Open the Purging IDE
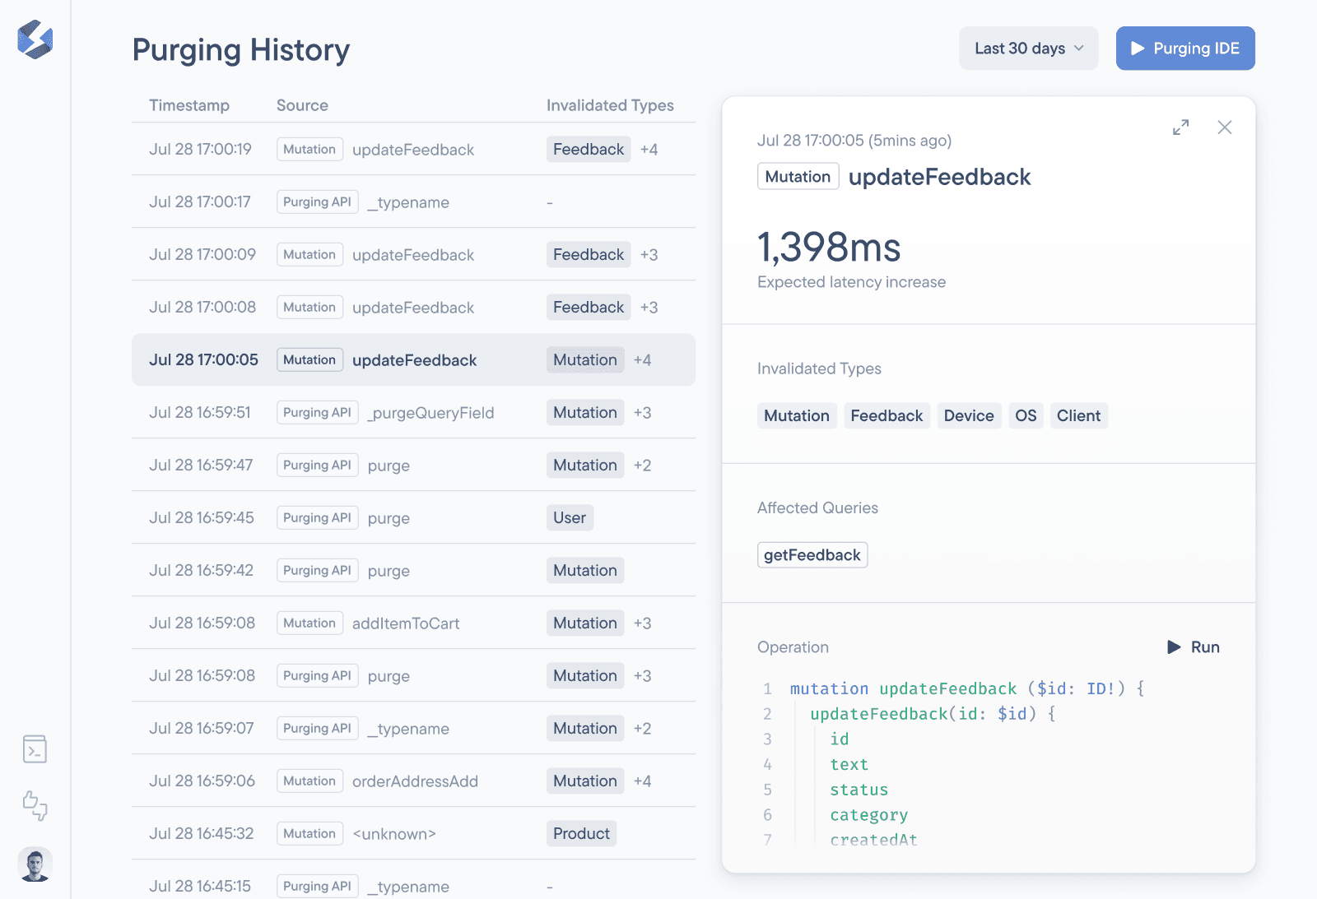 point(1184,49)
